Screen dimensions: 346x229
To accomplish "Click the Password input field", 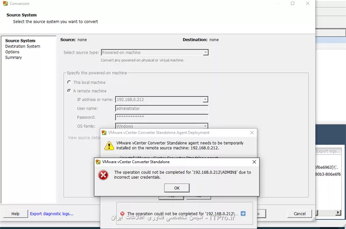I will click(x=162, y=117).
